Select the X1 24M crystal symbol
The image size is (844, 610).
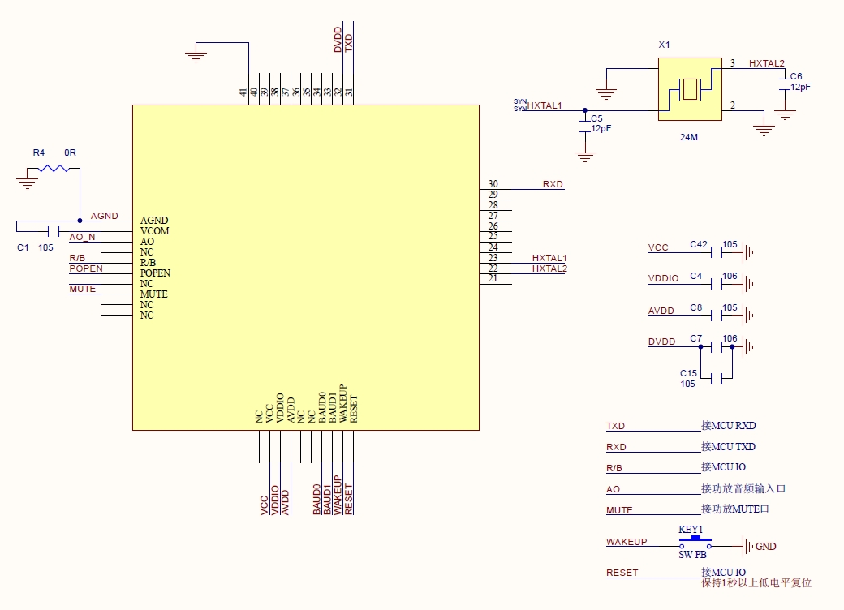click(x=689, y=89)
